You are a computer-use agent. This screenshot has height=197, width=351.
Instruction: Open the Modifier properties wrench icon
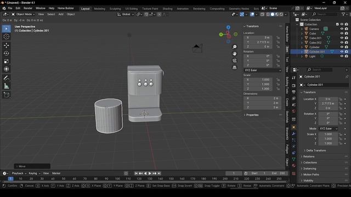(x=294, y=134)
